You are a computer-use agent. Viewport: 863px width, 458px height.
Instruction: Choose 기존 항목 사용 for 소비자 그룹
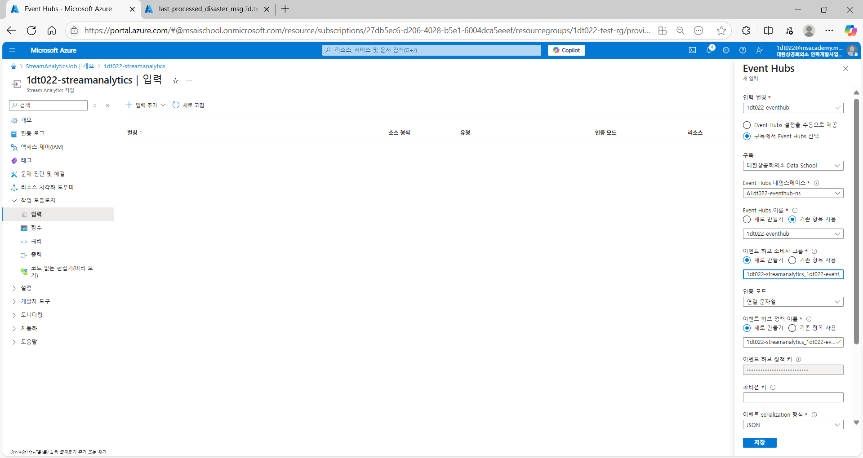point(792,260)
